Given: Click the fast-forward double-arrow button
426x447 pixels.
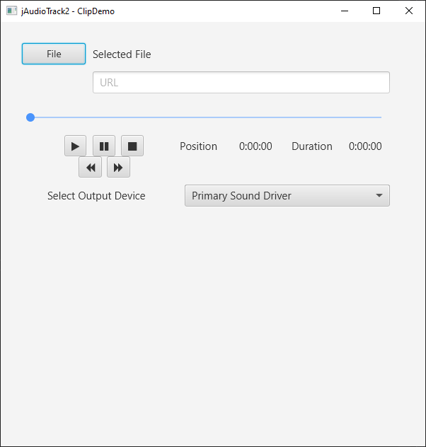Looking at the screenshot, I should pos(118,168).
